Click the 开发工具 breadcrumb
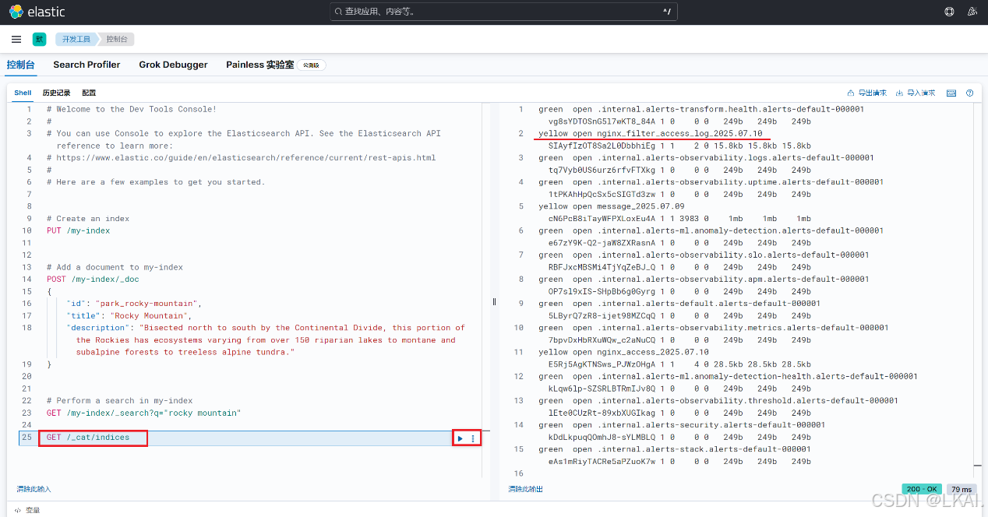Screen dimensions: 988x517 point(76,39)
